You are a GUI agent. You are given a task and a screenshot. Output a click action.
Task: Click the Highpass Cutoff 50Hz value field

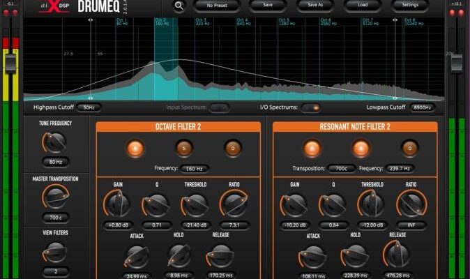(89, 107)
